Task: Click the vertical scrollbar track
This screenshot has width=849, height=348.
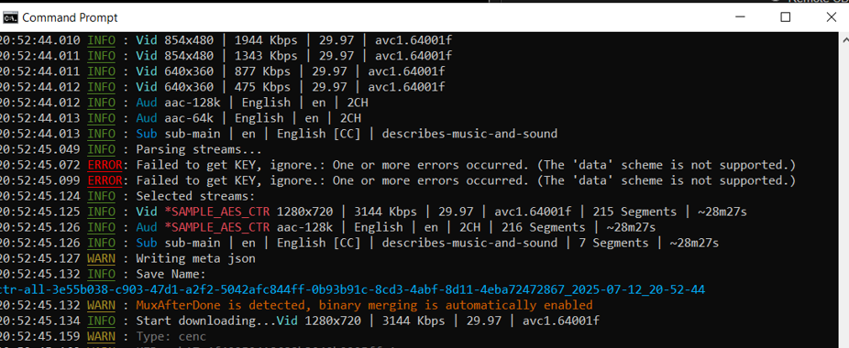Action: coord(844,197)
